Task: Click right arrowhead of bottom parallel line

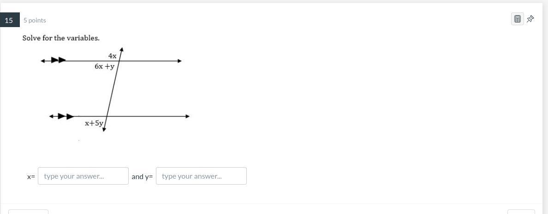Action: pyautogui.click(x=187, y=116)
